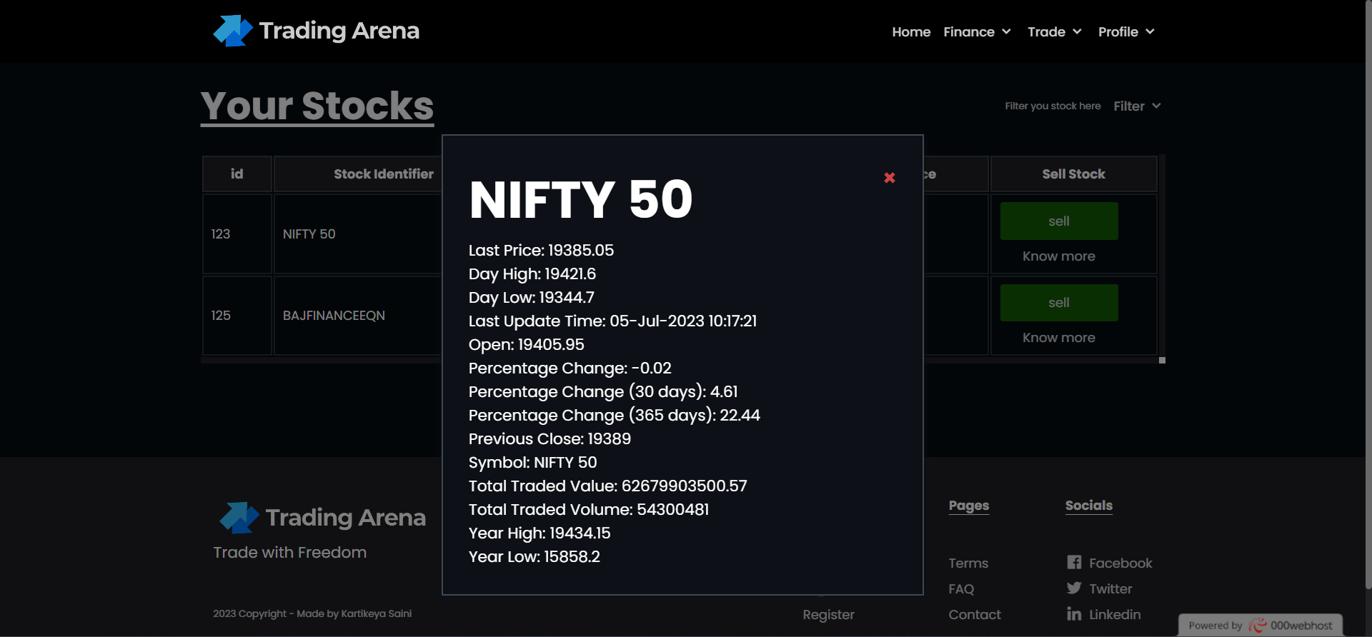Click the 000webhost powered-by banner

tap(1261, 625)
